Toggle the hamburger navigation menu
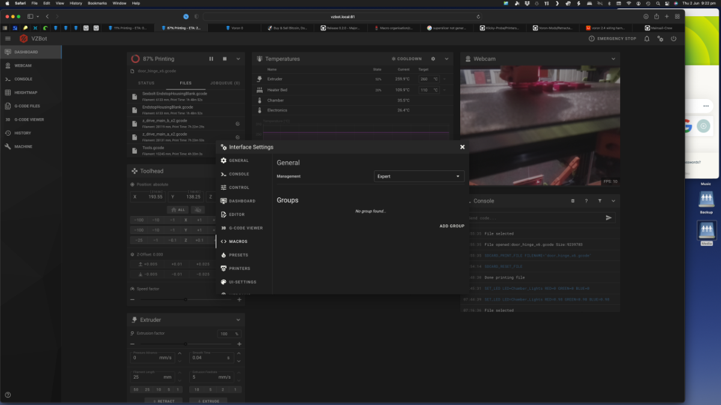This screenshot has height=405, width=721. [x=8, y=38]
